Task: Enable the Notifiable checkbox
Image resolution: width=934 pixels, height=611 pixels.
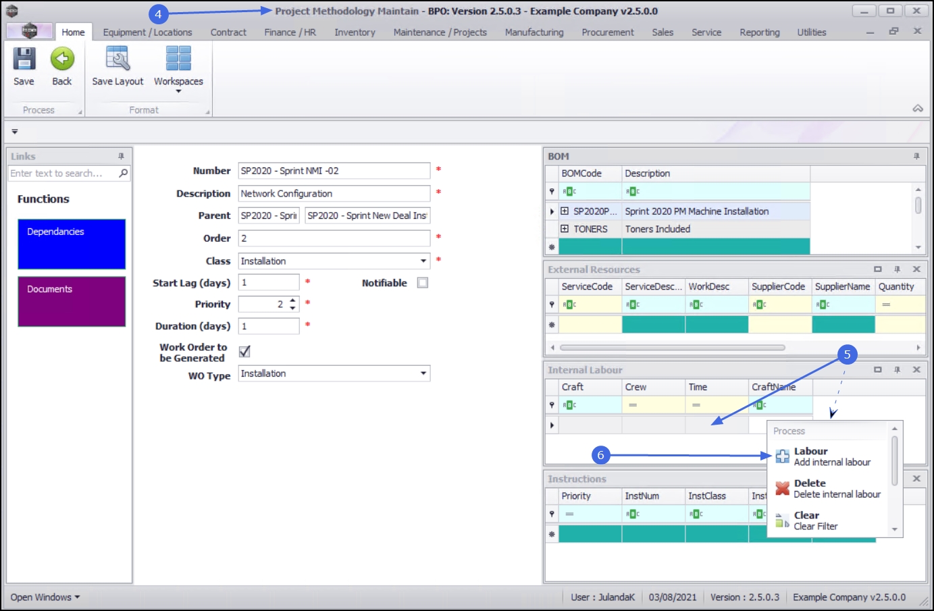Action: click(x=423, y=283)
